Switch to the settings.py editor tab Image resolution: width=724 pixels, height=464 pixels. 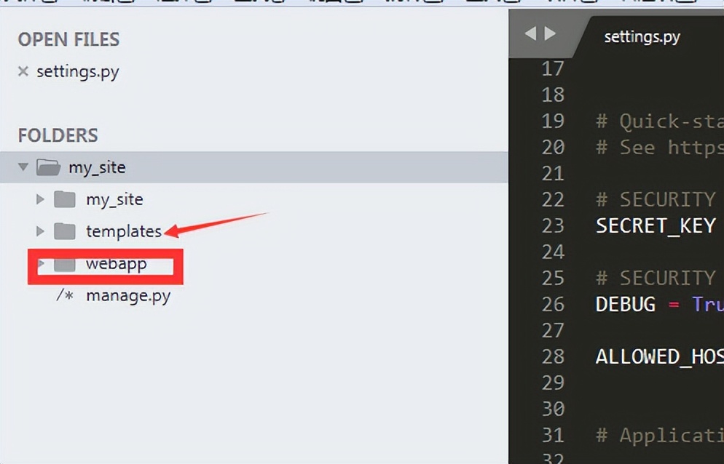[x=642, y=37]
